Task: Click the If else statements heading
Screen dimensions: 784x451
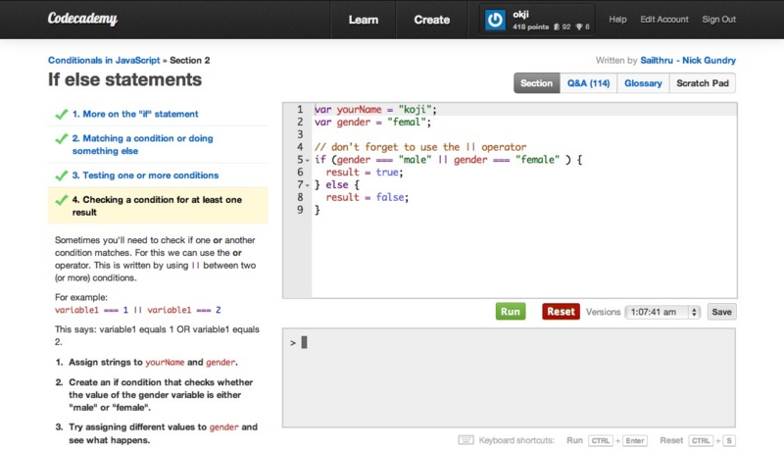Action: click(x=124, y=79)
